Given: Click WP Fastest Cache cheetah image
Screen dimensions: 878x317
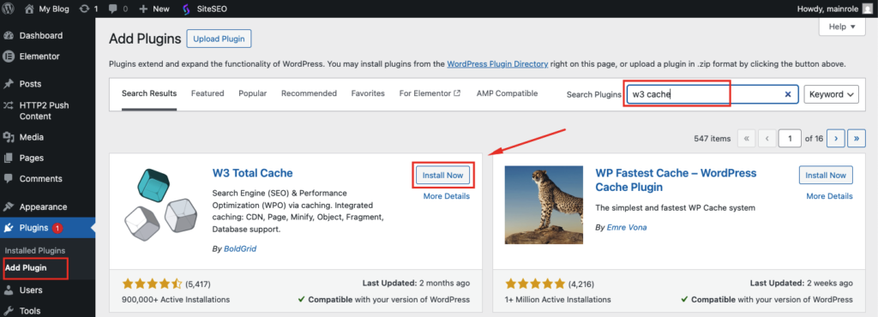Looking at the screenshot, I should (x=544, y=205).
